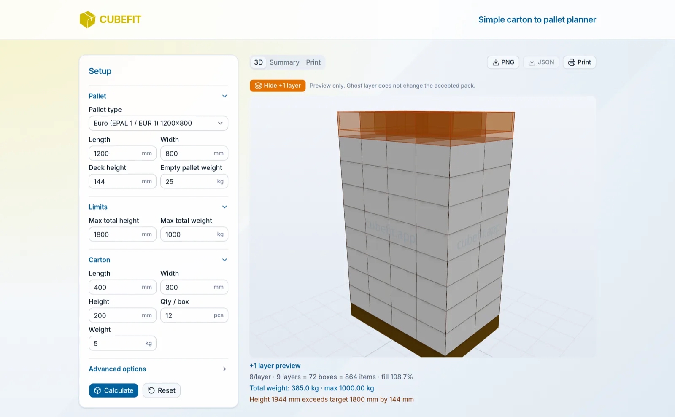Edit the Empty pallet weight field 25
The width and height of the screenshot is (675, 417).
194,181
